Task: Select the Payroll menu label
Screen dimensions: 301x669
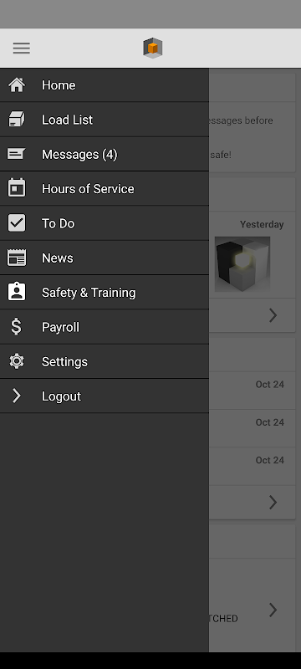Action: [x=60, y=327]
